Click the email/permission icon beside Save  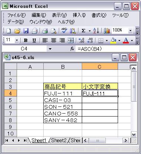tap(34, 31)
